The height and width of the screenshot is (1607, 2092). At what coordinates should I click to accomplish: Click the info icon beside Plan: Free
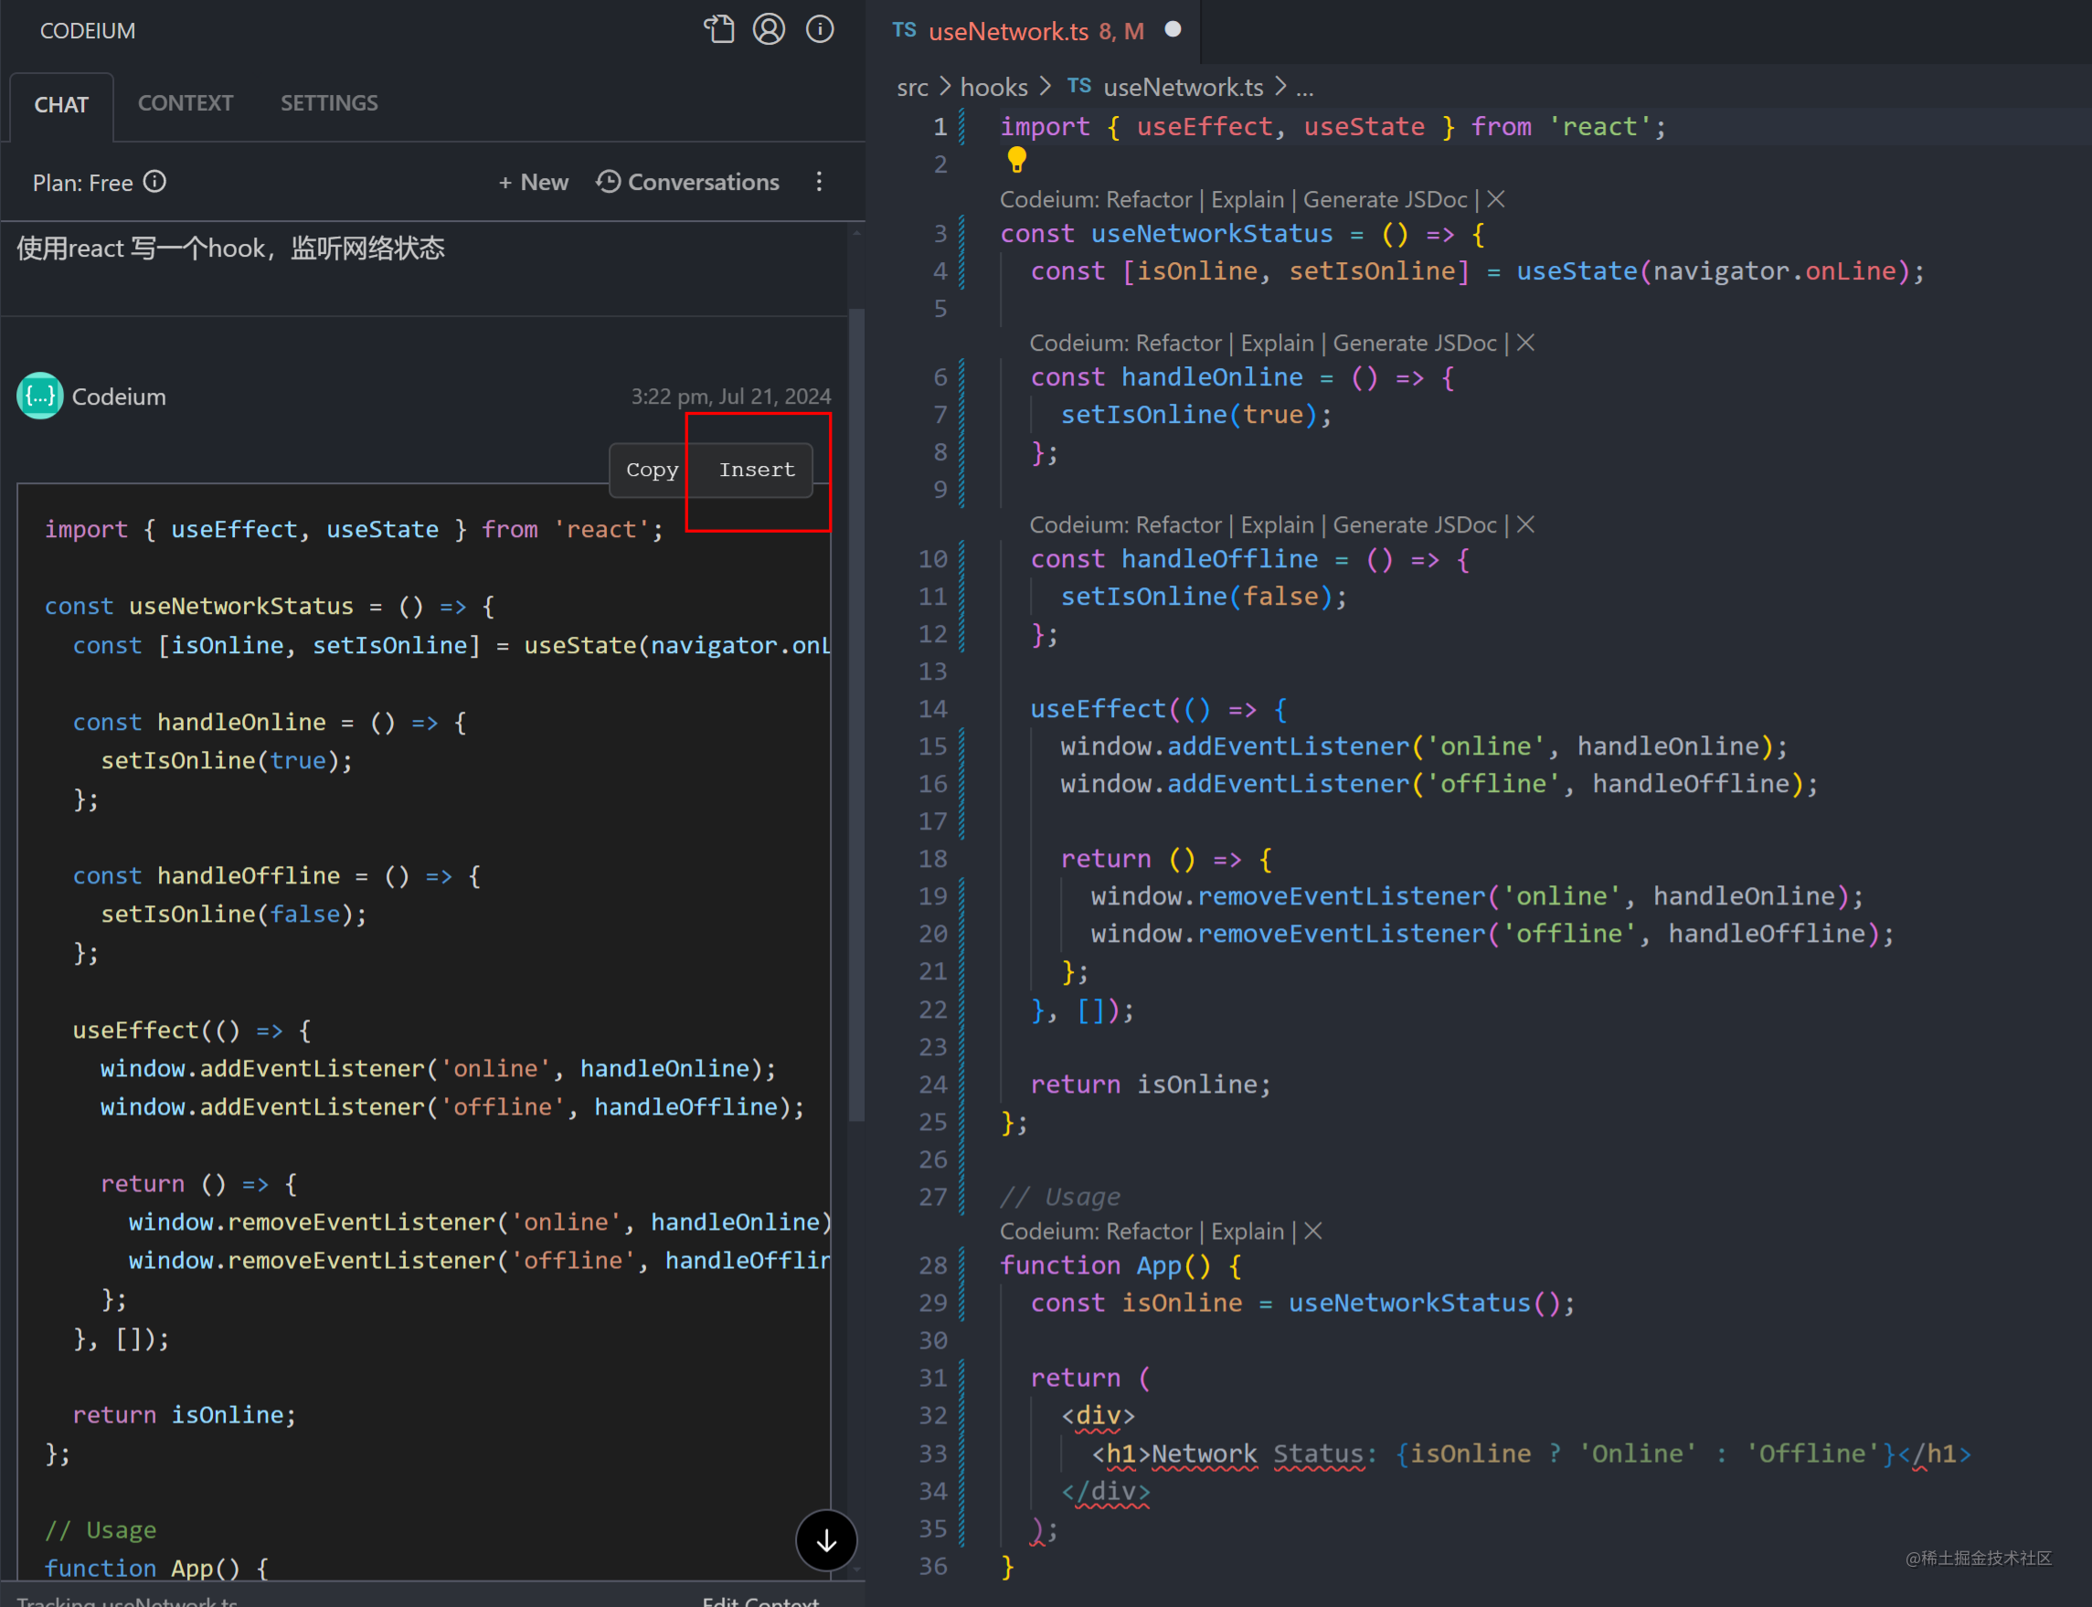tap(155, 182)
